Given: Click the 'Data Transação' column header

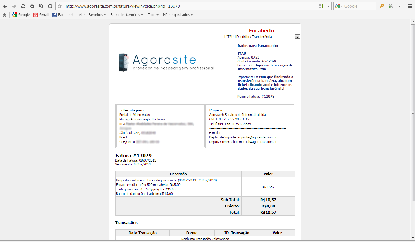Looking at the screenshot, I should [x=143, y=233].
